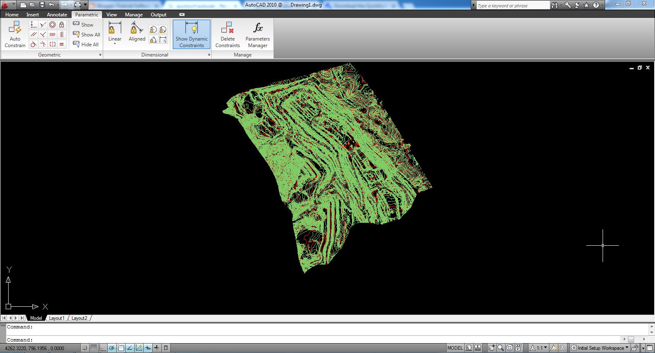This screenshot has height=353, width=655.
Task: Click the MODEL space button in status bar
Action: 455,348
